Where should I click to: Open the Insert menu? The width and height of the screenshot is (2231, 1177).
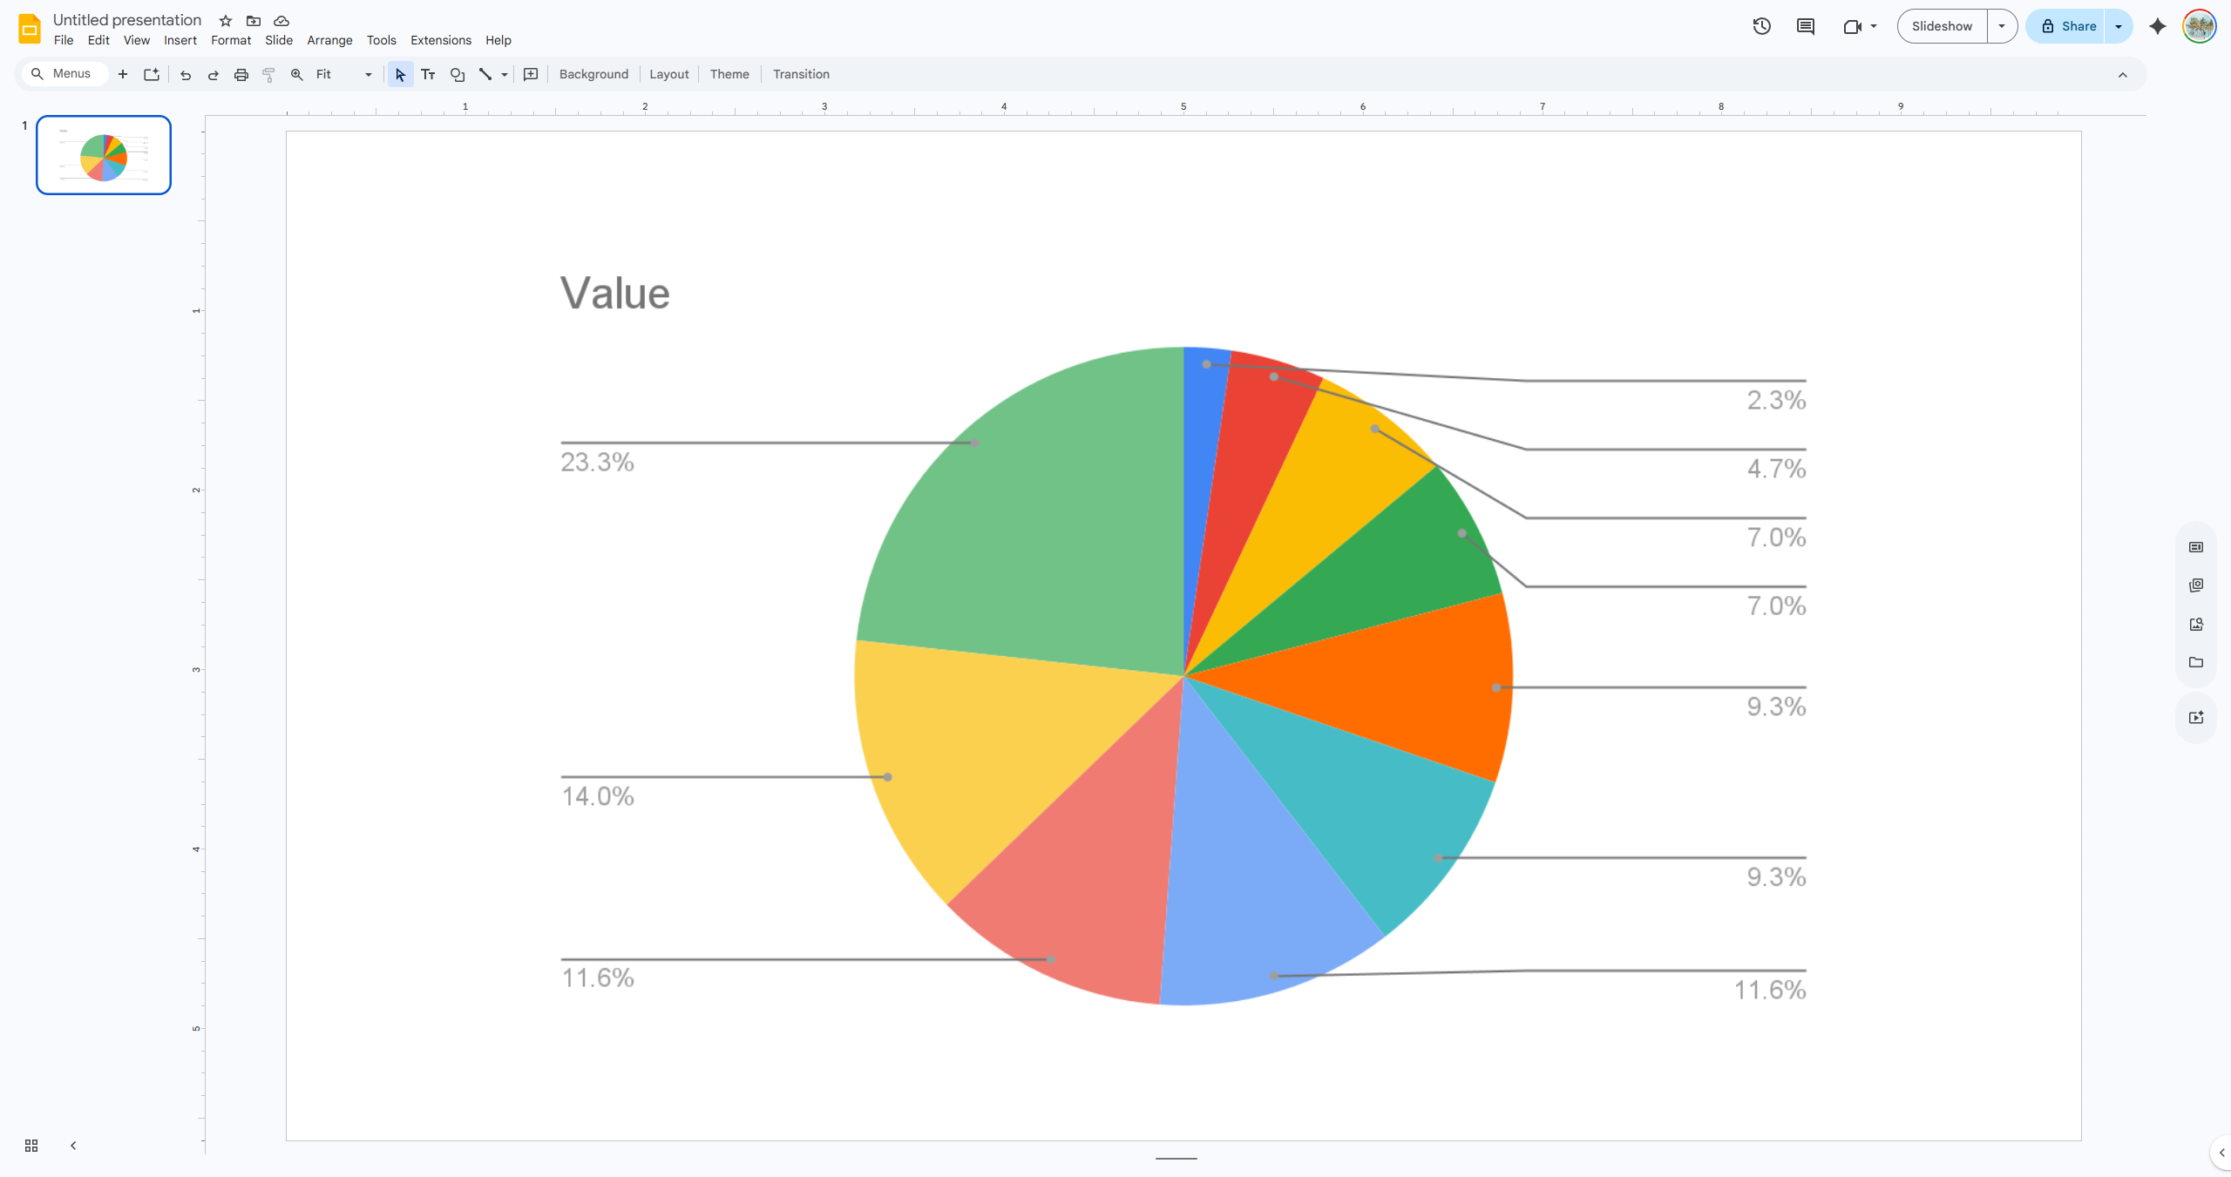coord(180,40)
